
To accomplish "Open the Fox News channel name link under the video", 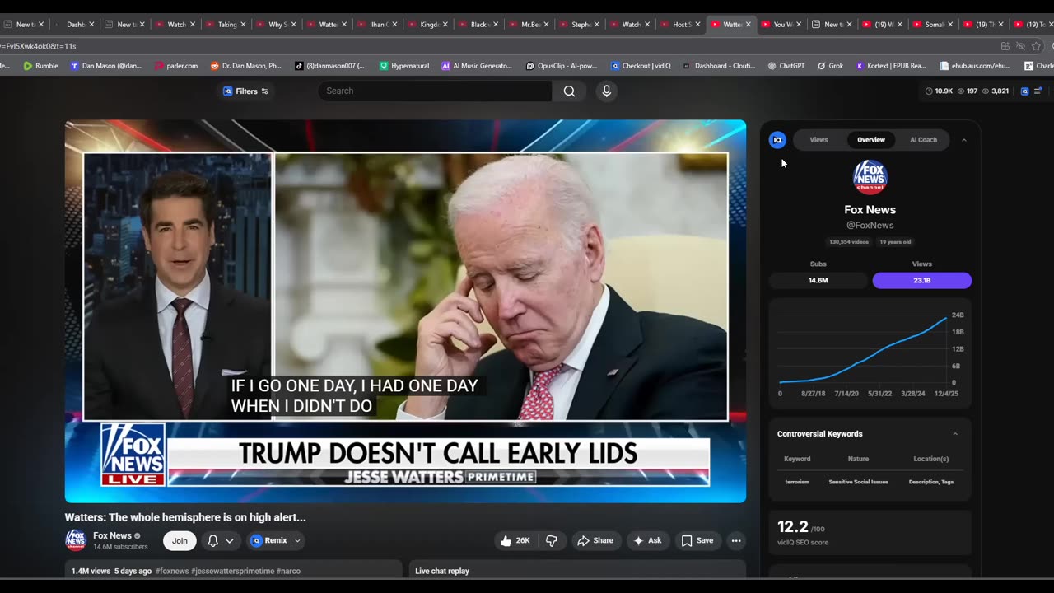I will 112,535.
